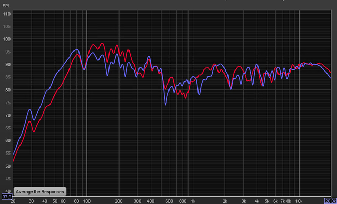Image resolution: width=337 pixels, height=204 pixels.
Task: Click the 60 label on frequency axis
Action: pyautogui.click(x=63, y=201)
